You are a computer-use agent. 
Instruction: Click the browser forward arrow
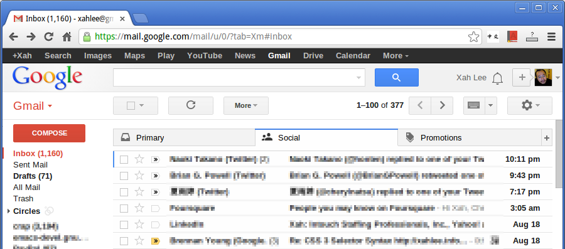31,36
